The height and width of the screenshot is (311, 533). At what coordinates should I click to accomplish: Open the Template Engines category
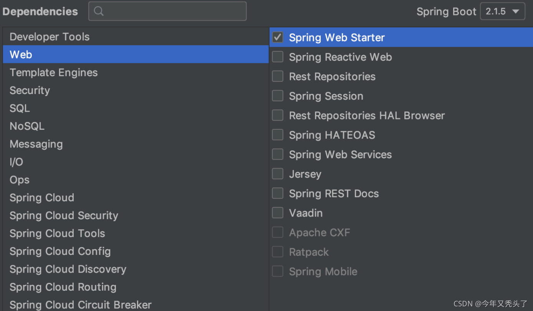click(x=53, y=72)
